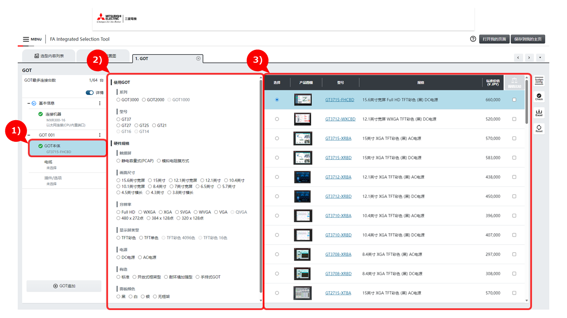Screen dimensions: 567x318
Task: Switch to the 选型内容列表 tab
Action: 49,56
